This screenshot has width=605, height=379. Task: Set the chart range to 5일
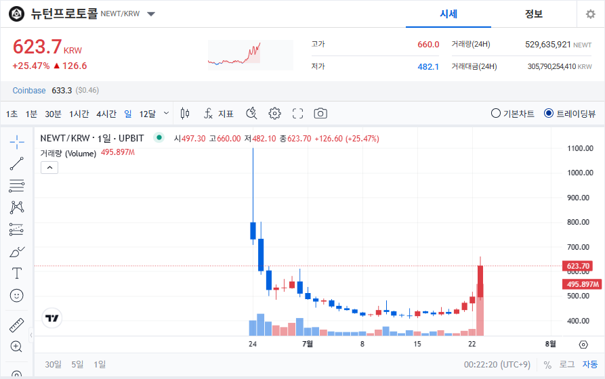coord(77,364)
